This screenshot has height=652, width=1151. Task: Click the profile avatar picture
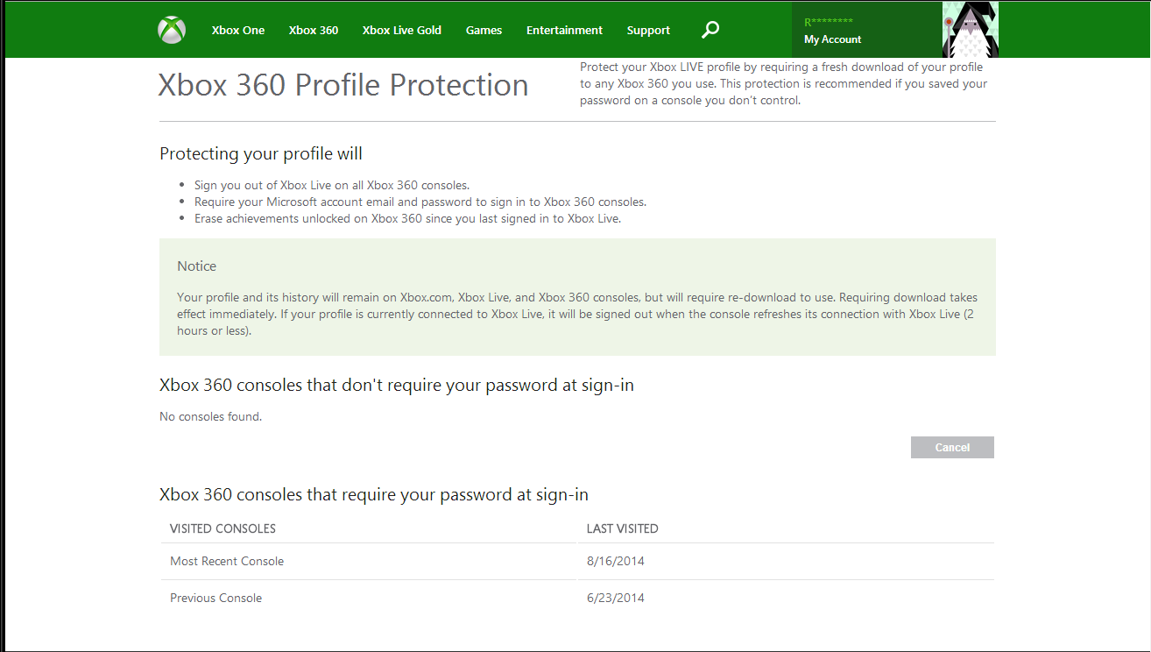pos(970,30)
